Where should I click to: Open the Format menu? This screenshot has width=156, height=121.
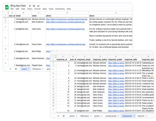(x=38, y=9)
